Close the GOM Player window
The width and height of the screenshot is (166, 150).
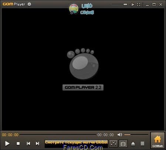tap(161, 4)
